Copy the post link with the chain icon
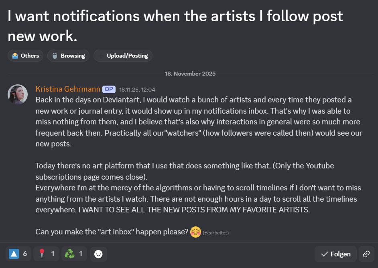This screenshot has height=268, width=378. pyautogui.click(x=366, y=254)
